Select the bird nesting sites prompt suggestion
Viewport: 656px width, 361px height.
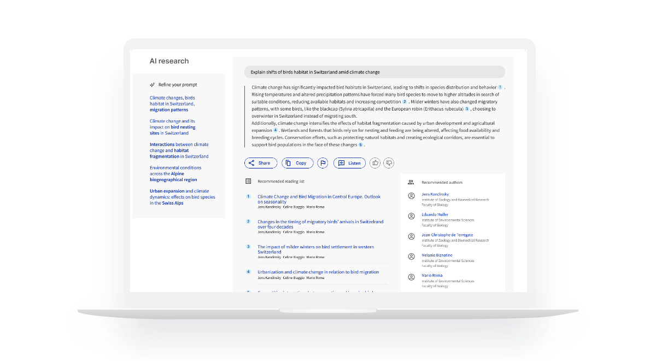173,127
